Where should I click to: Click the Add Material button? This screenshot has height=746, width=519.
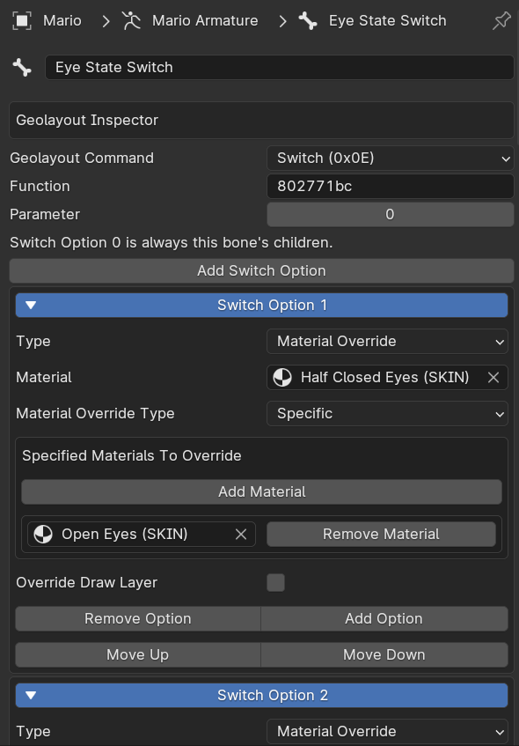click(261, 491)
